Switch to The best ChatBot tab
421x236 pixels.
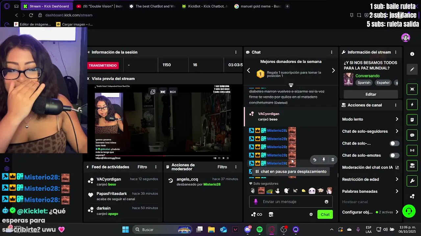click(152, 6)
